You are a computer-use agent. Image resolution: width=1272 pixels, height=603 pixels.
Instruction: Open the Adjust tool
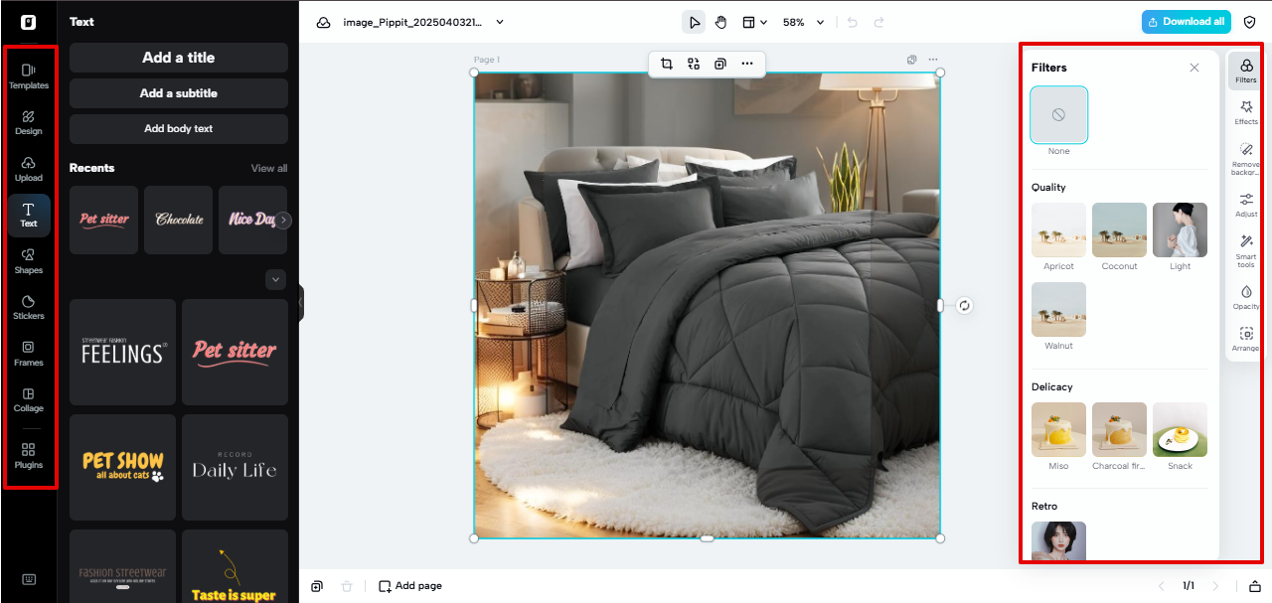coord(1246,206)
